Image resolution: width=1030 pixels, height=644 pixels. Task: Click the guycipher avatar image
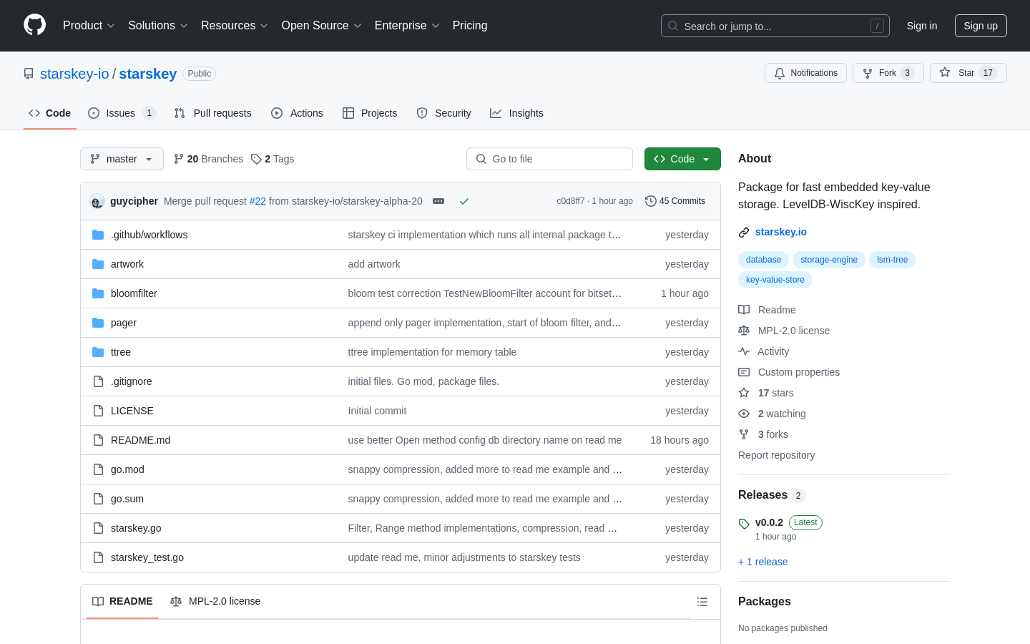97,201
